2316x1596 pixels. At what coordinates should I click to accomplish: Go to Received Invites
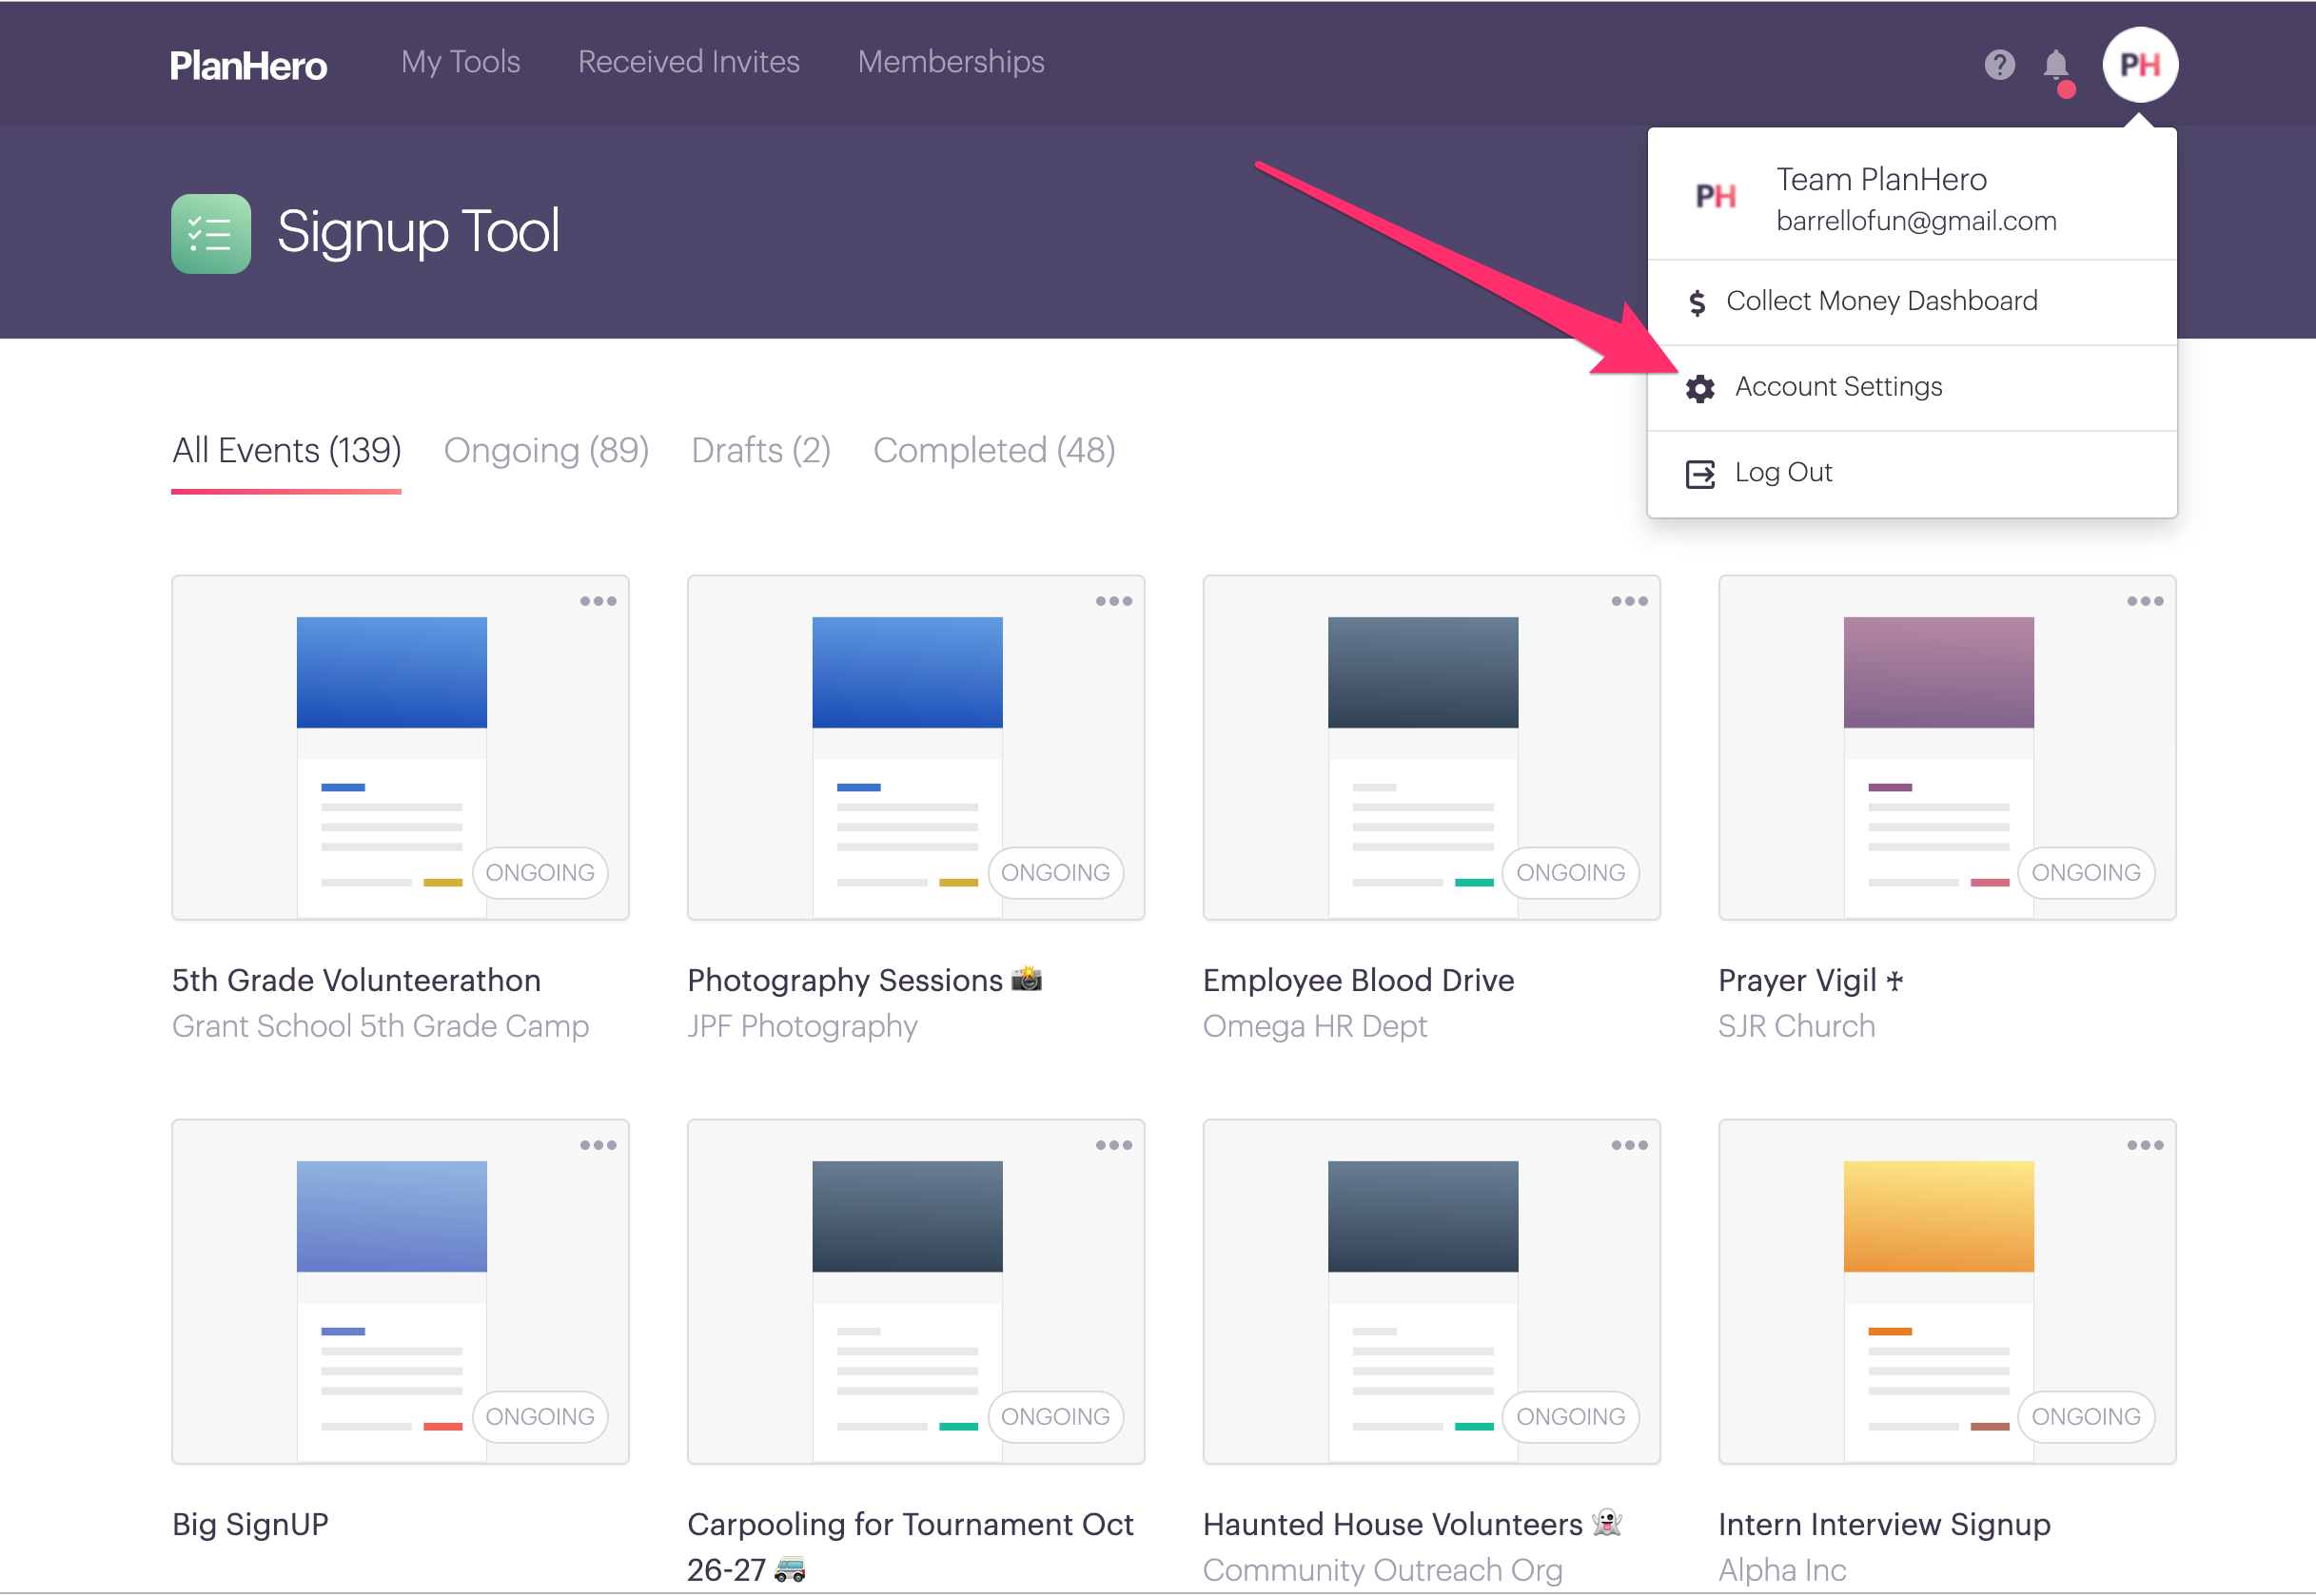coord(688,62)
